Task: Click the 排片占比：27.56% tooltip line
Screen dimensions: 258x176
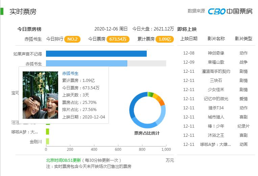Action: point(79,109)
